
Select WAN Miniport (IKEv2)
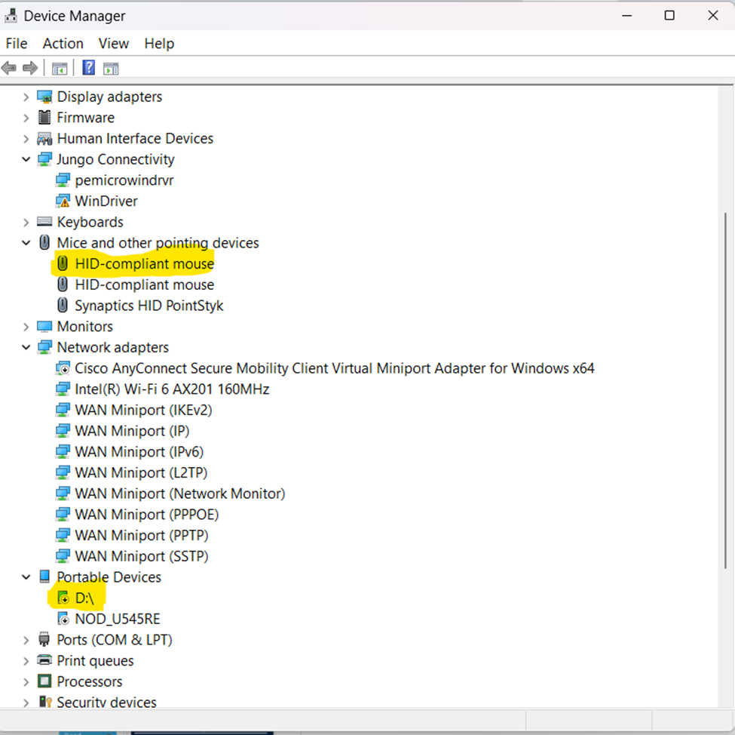(143, 411)
